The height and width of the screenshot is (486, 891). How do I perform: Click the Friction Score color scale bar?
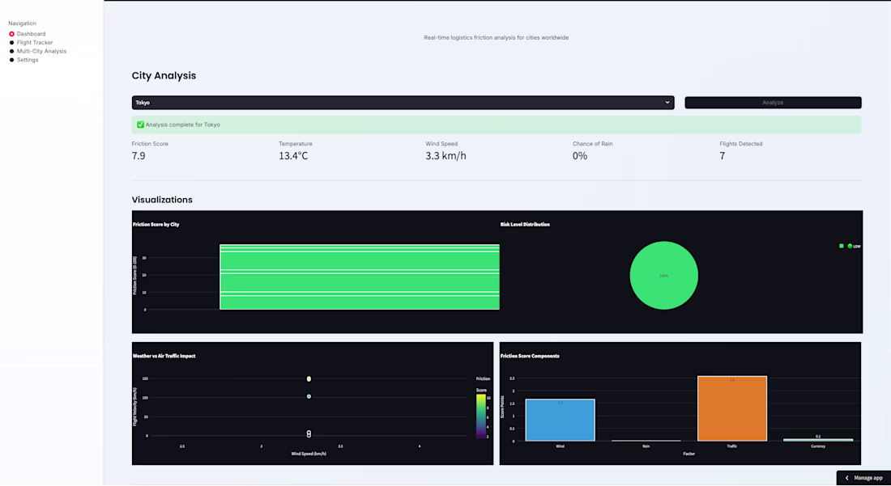tap(480, 416)
